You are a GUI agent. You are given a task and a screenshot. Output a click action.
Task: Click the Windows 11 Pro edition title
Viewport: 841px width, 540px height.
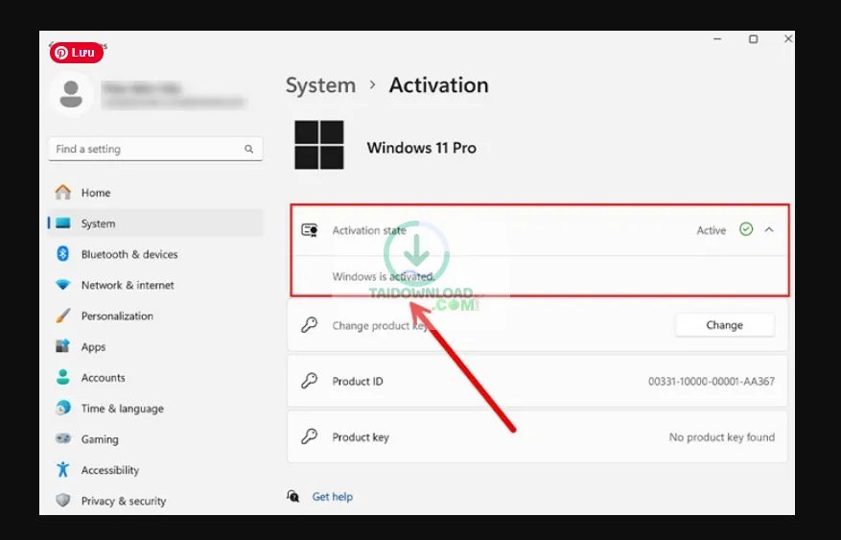click(x=422, y=148)
